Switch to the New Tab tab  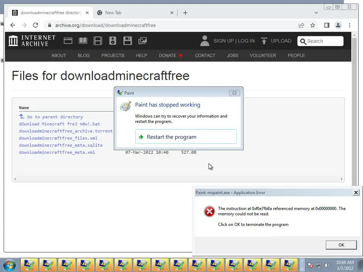point(135,13)
